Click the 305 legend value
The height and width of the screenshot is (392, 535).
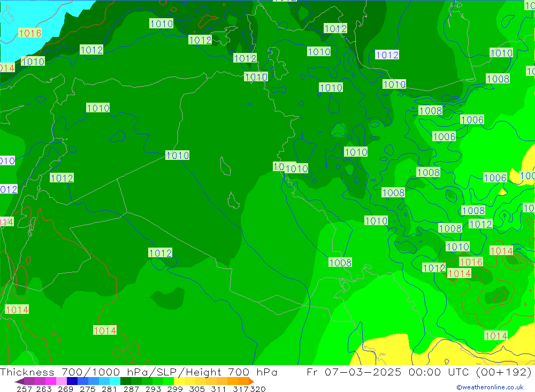click(x=197, y=389)
